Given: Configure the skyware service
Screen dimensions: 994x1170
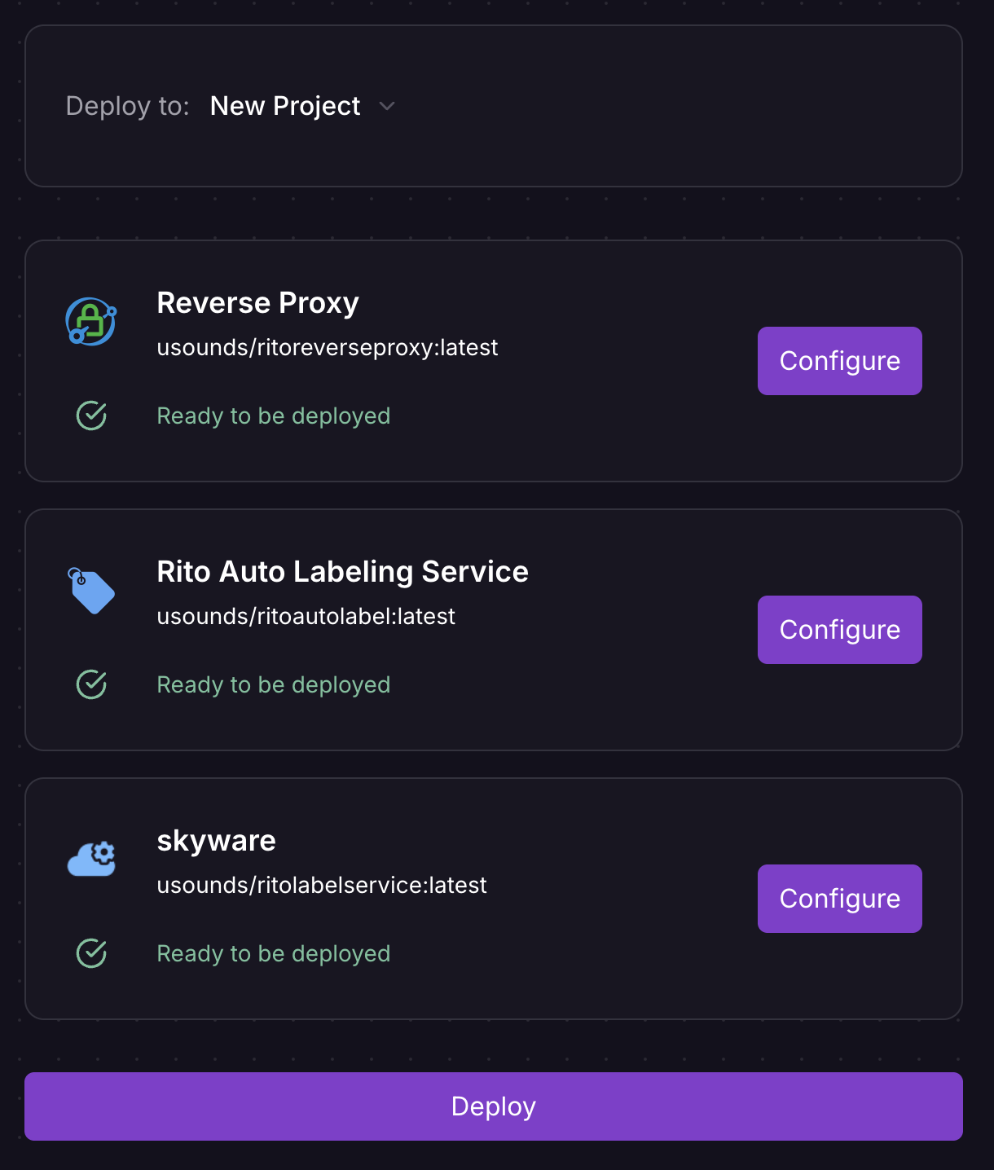Looking at the screenshot, I should tap(839, 899).
